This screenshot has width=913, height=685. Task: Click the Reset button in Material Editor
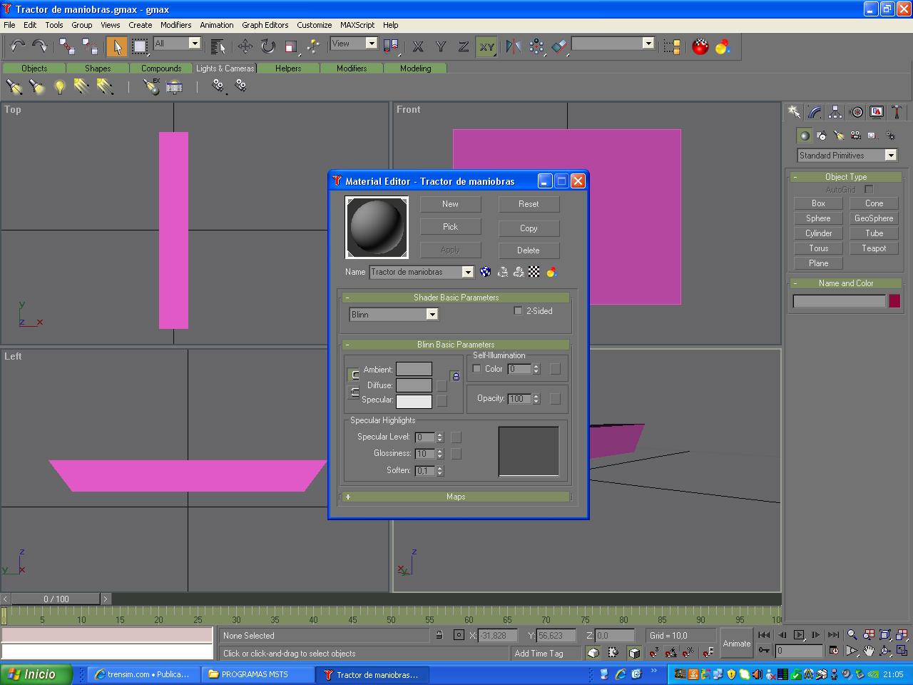[x=529, y=204]
